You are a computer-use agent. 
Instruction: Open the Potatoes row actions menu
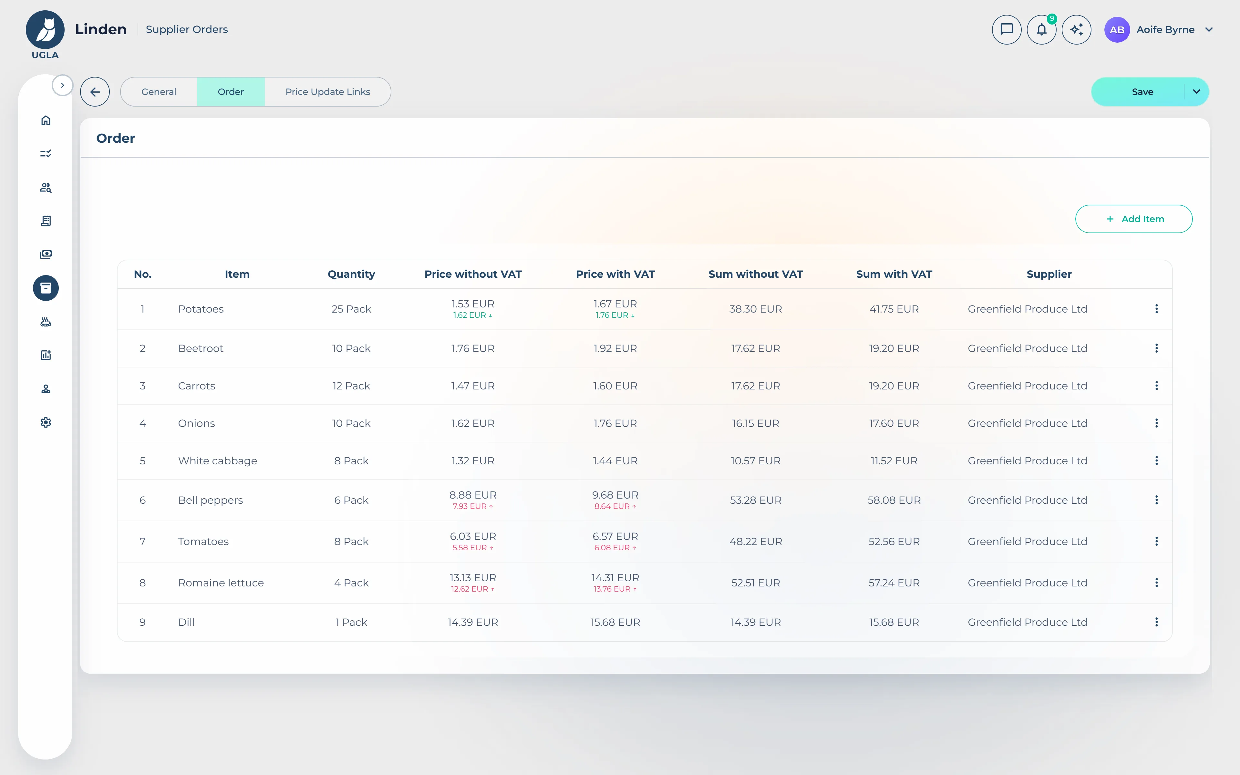point(1156,309)
